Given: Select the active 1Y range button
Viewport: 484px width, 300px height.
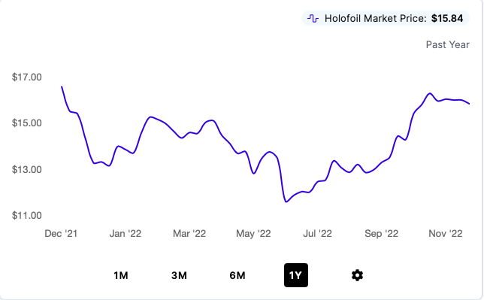Looking at the screenshot, I should point(296,275).
